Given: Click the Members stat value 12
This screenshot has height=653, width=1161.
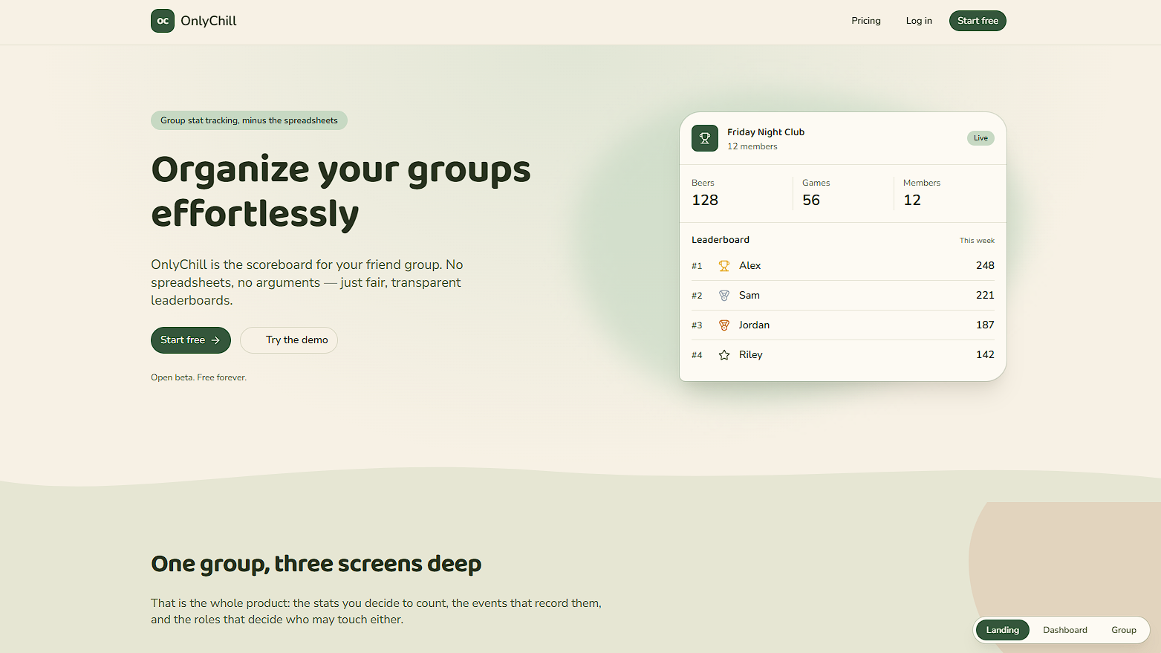Looking at the screenshot, I should tap(912, 200).
